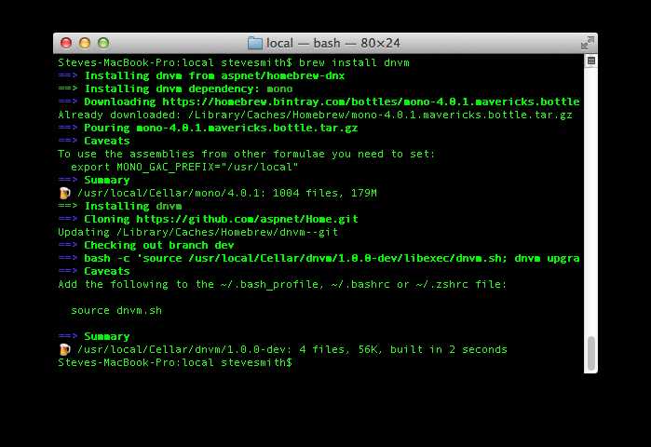Click 'Updating /Library/Caches/Homebrew/dnvm--git' line
651x447 pixels.
(x=198, y=233)
